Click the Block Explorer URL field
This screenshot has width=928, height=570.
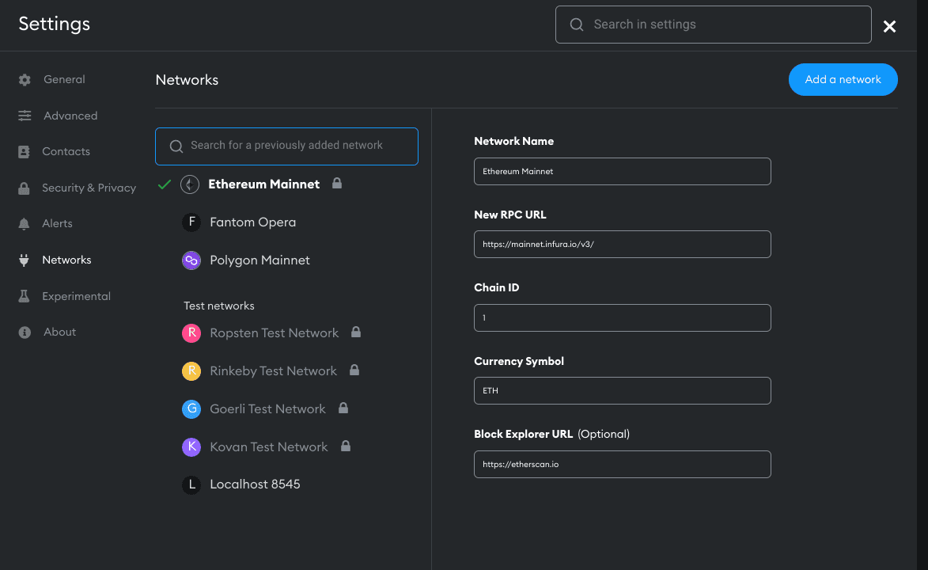click(x=622, y=465)
